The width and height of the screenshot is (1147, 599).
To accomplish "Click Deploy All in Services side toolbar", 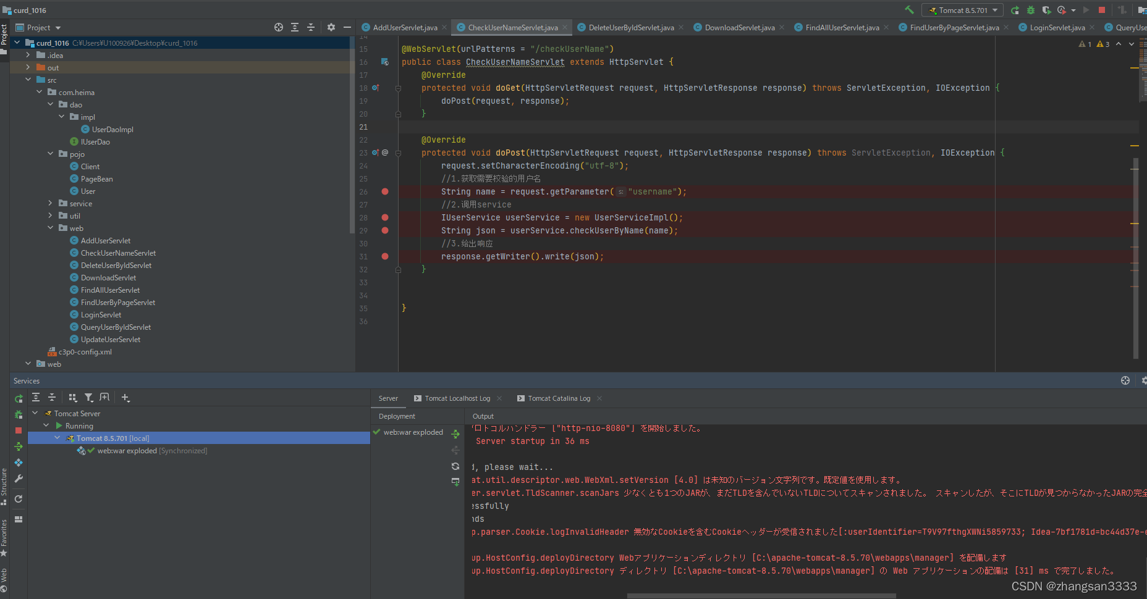I will coord(19,446).
